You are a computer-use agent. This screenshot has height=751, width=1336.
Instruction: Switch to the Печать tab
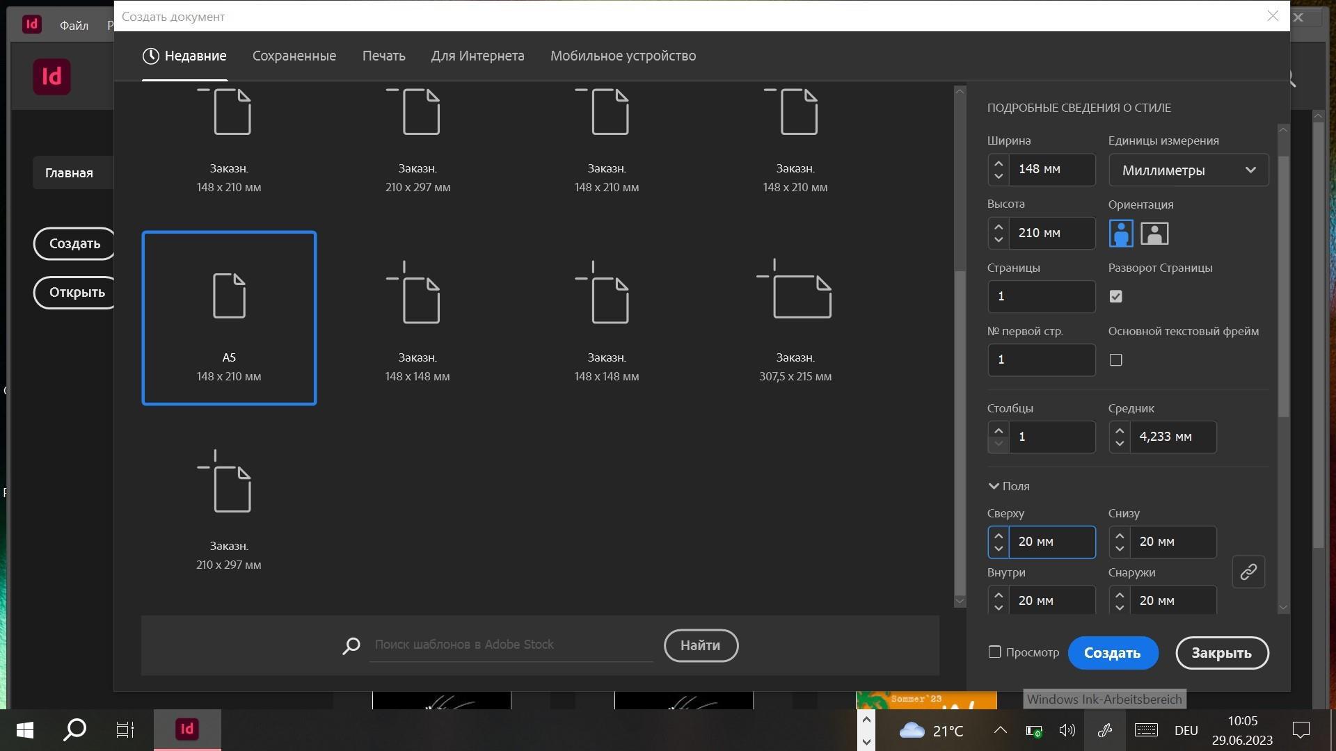coord(383,56)
